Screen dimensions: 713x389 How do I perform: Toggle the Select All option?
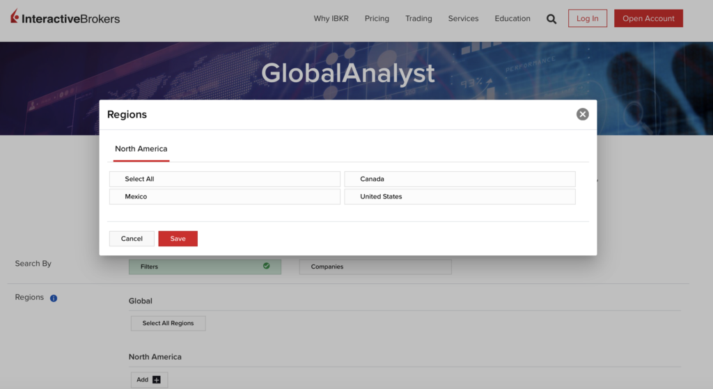(x=224, y=179)
